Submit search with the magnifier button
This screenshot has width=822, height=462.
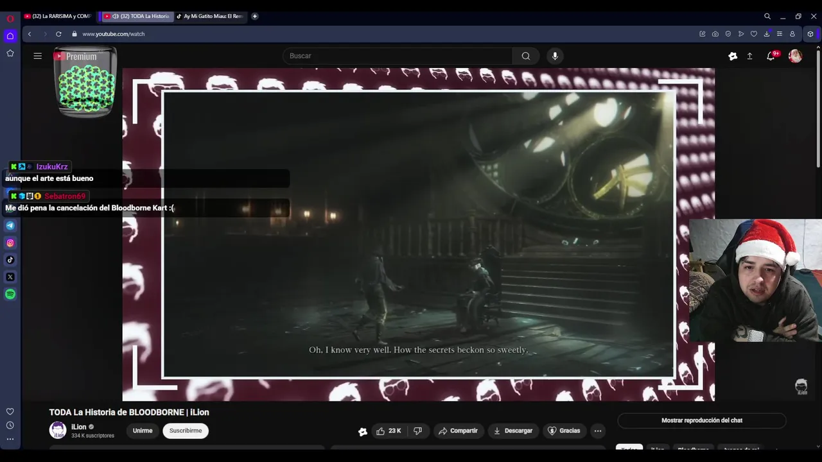coord(526,56)
